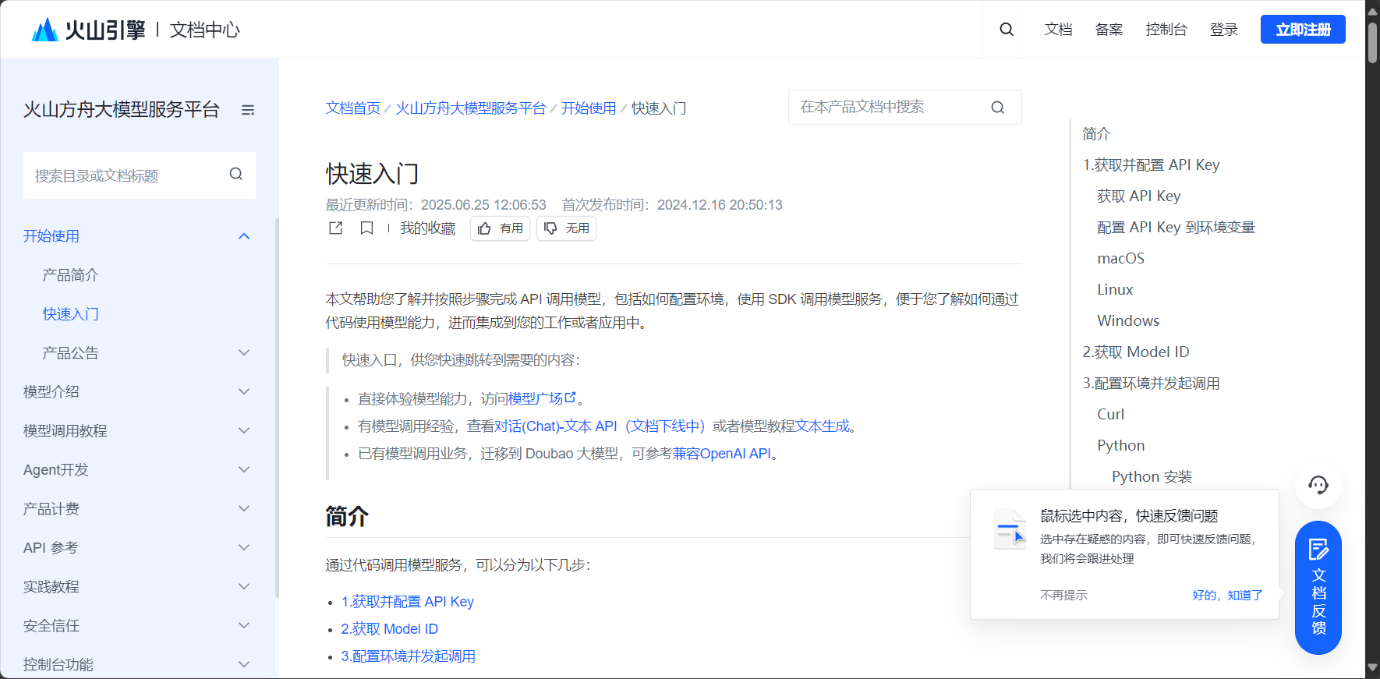
Task: Open 文档 in the top navigation
Action: [1058, 30]
